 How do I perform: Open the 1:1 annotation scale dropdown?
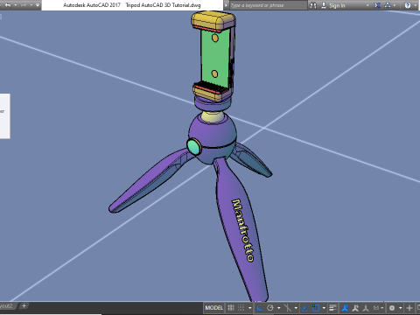coord(378,308)
